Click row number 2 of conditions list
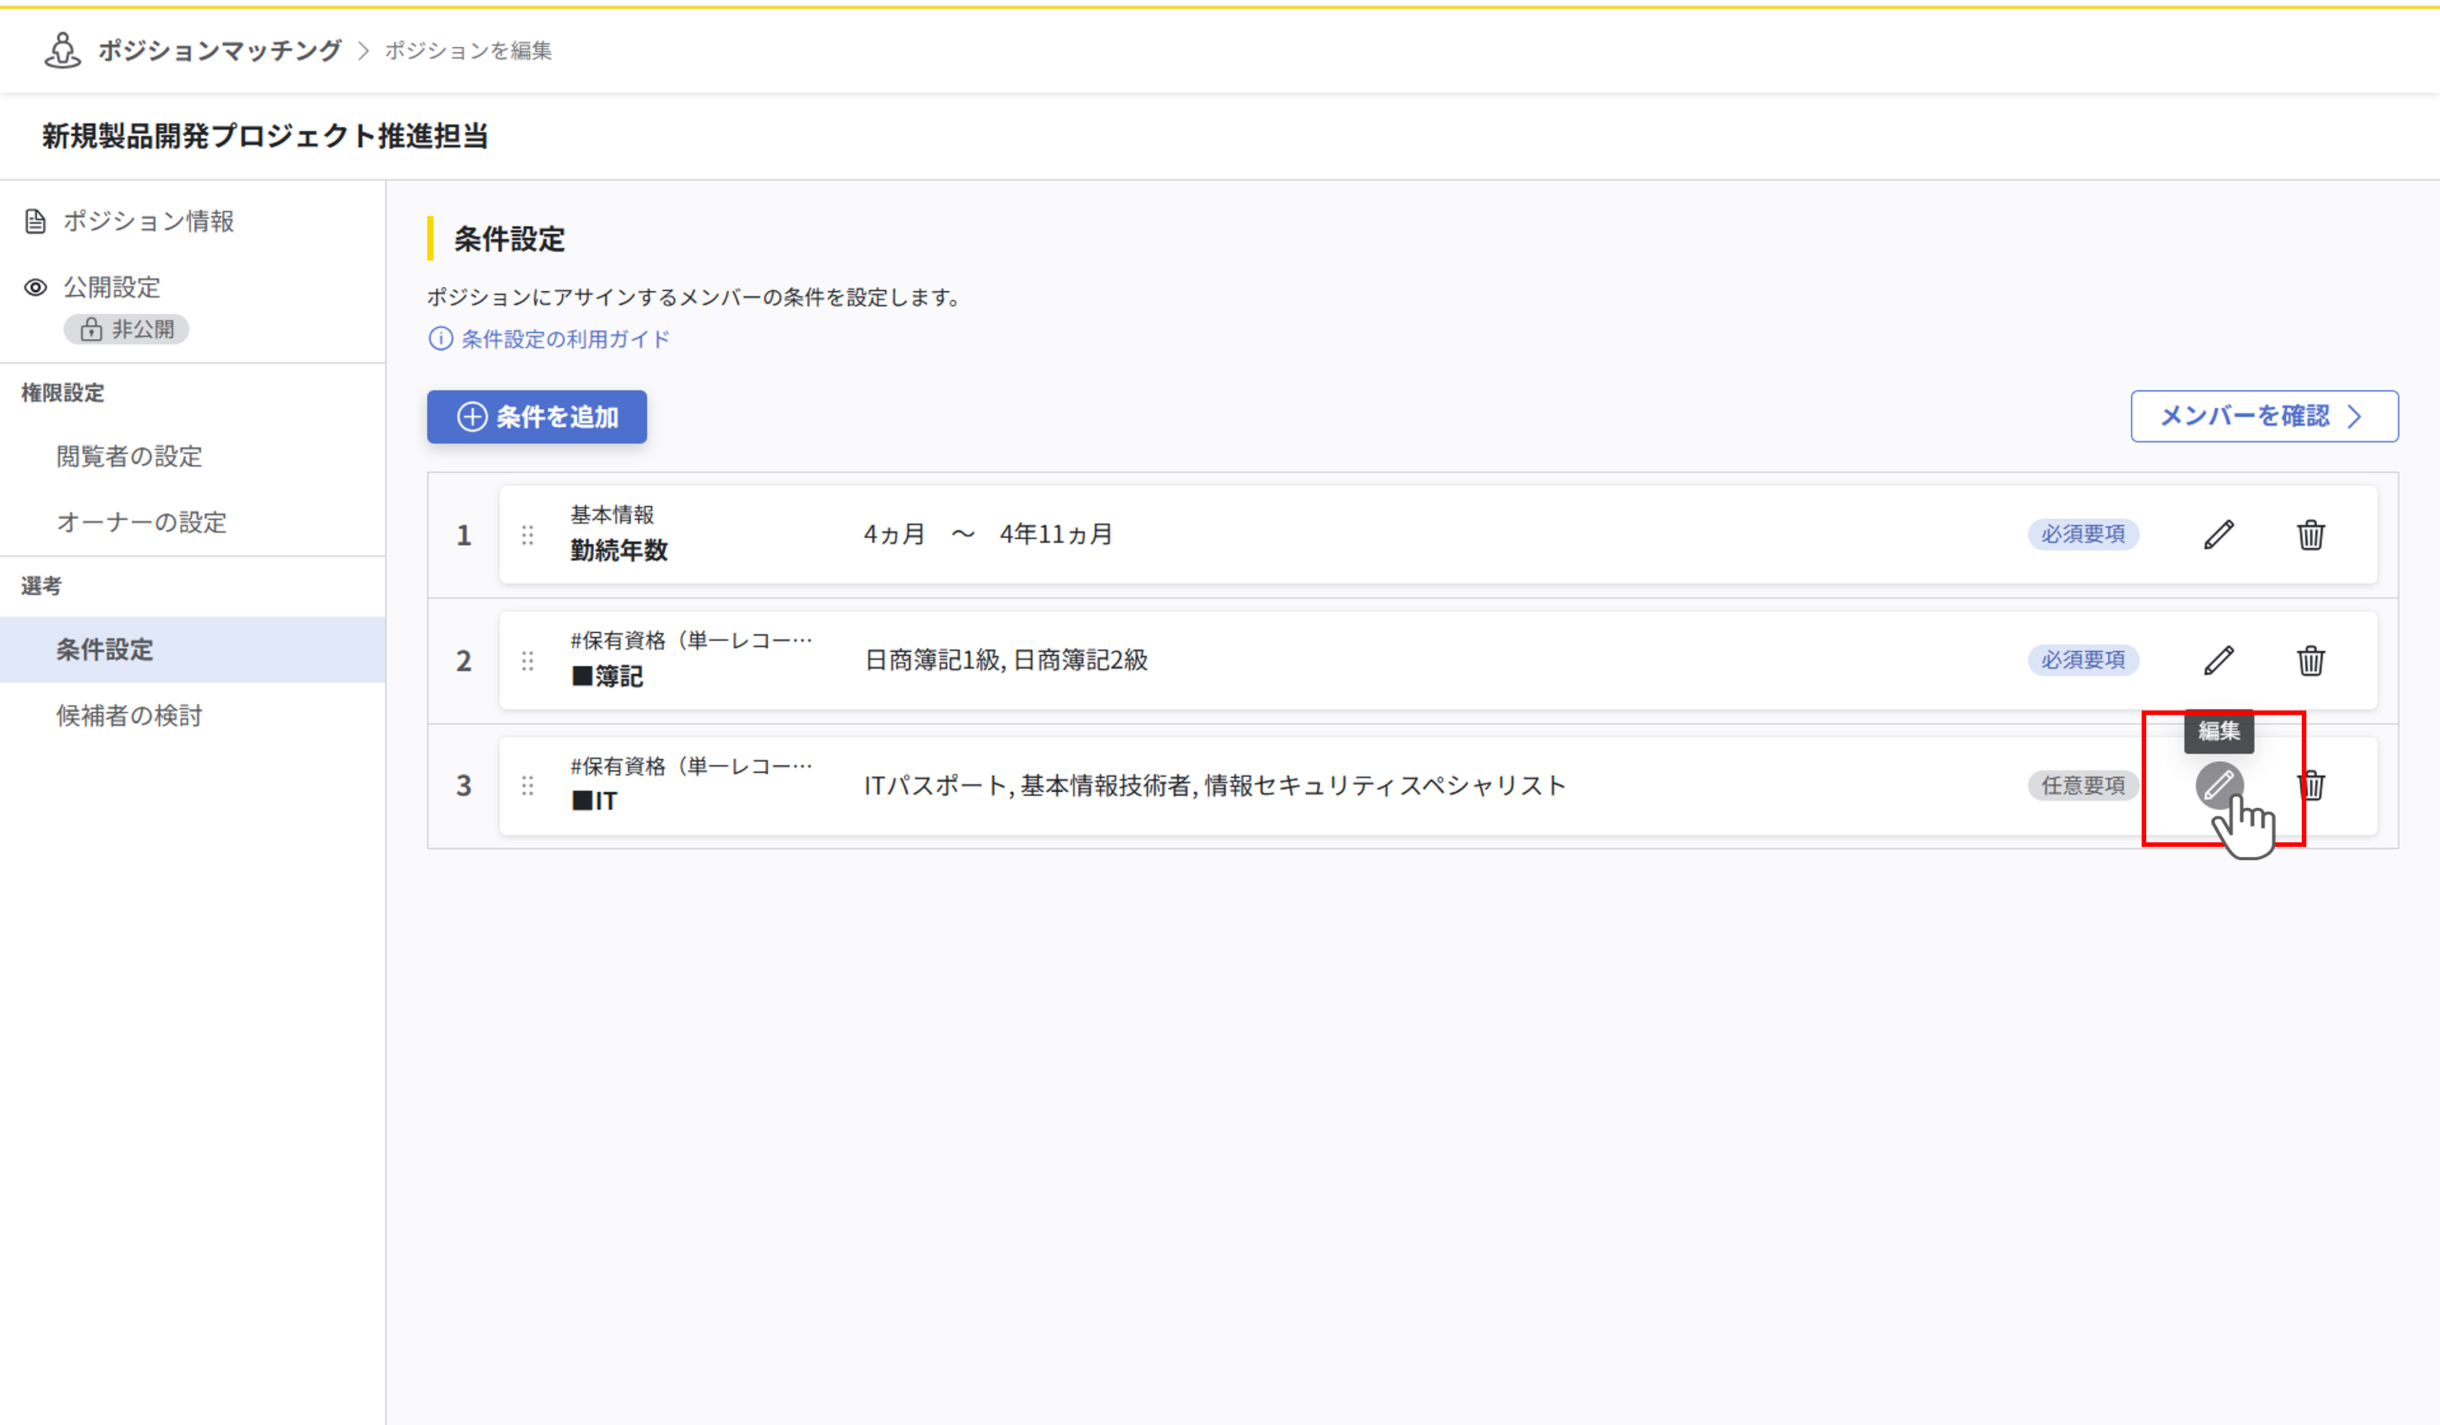The height and width of the screenshot is (1425, 2440). coord(464,661)
